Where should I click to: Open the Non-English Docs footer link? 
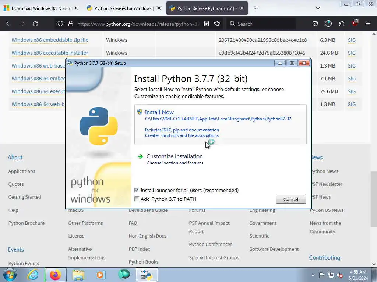tap(147, 236)
